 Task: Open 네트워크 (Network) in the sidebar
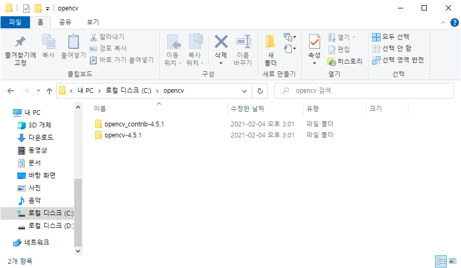pos(31,242)
